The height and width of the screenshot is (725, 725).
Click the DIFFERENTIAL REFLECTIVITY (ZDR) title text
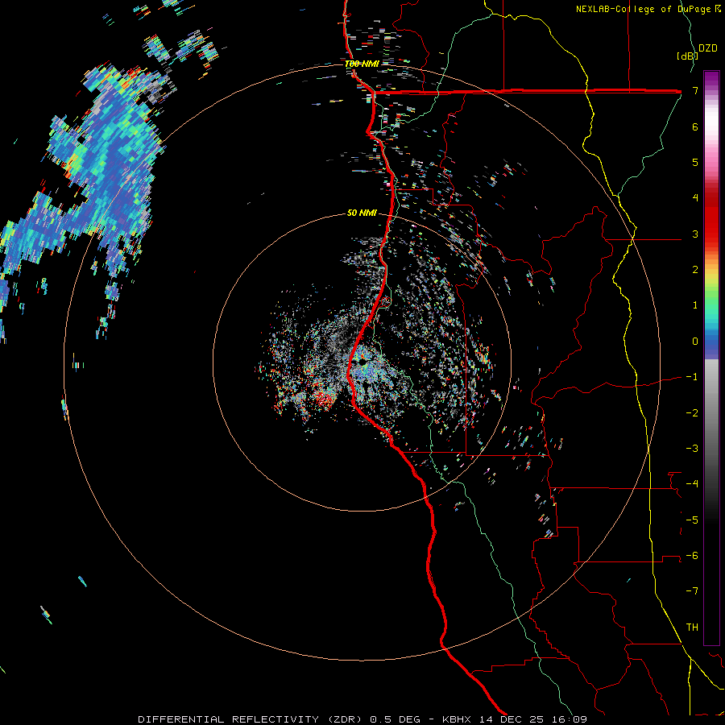coord(251,719)
